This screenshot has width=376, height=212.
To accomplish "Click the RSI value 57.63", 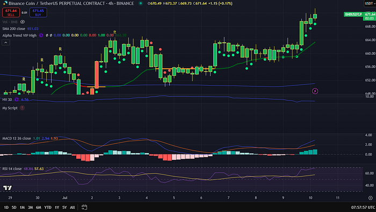I will pos(39,169).
